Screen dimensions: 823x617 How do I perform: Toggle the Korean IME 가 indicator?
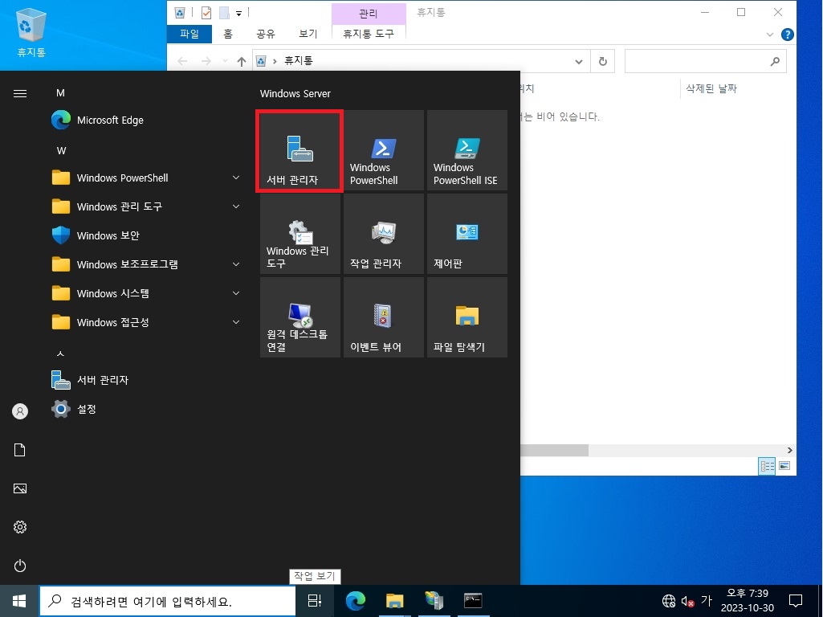pyautogui.click(x=707, y=600)
